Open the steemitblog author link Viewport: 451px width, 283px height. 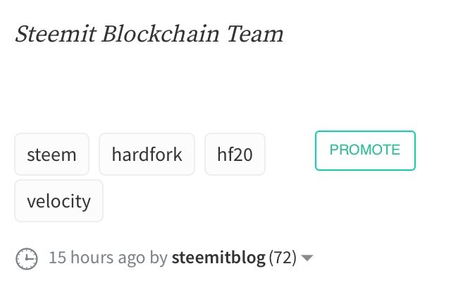[218, 258]
